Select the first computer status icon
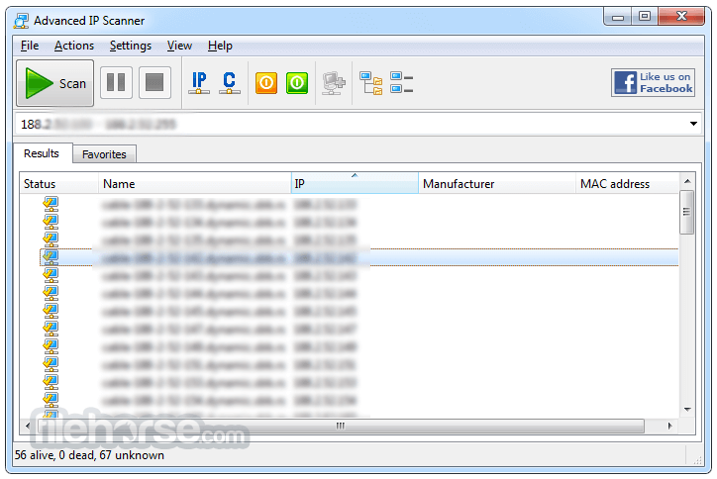Image resolution: width=717 pixels, height=479 pixels. 51,204
